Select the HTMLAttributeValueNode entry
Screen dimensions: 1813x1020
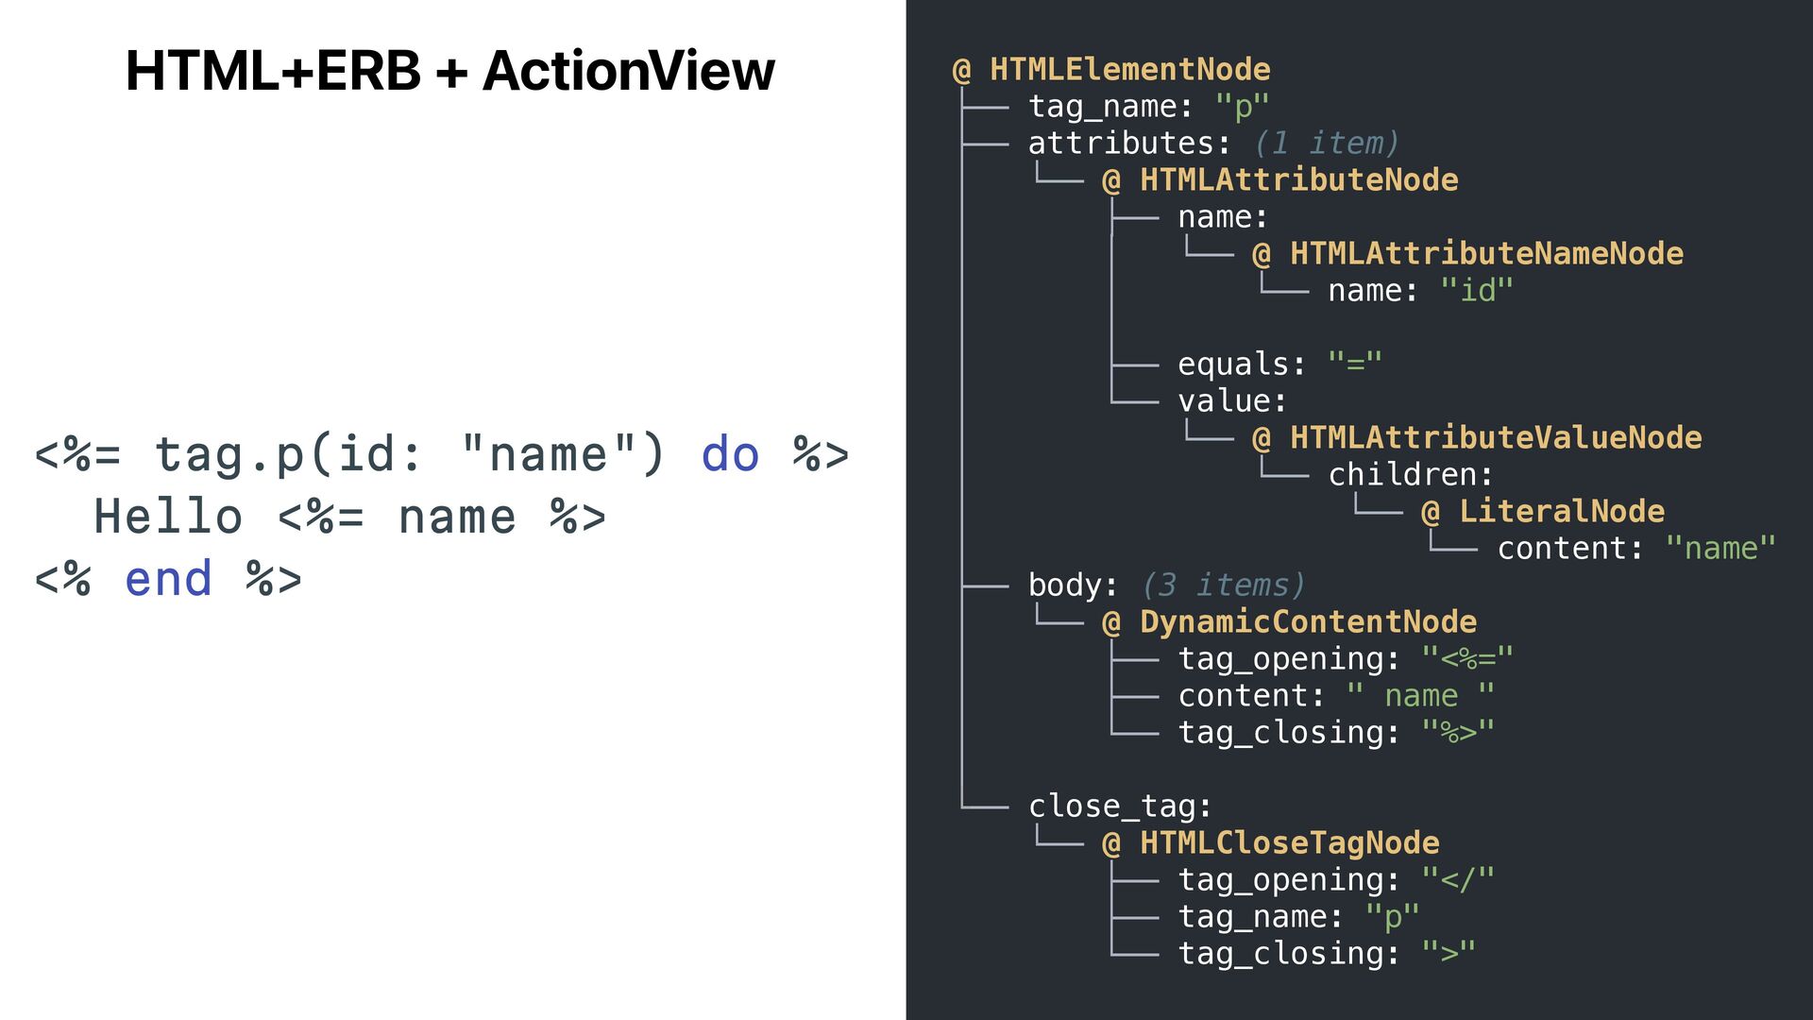pyautogui.click(x=1495, y=438)
